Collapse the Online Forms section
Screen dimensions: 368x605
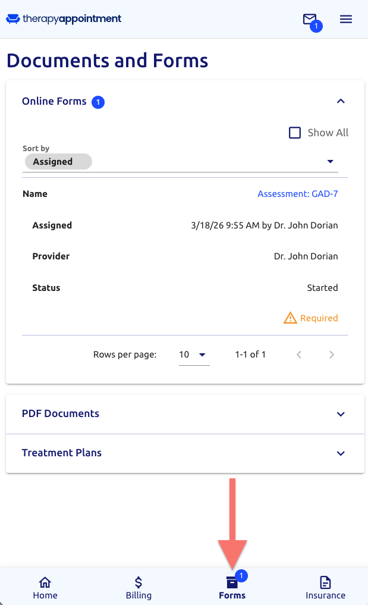click(x=341, y=101)
